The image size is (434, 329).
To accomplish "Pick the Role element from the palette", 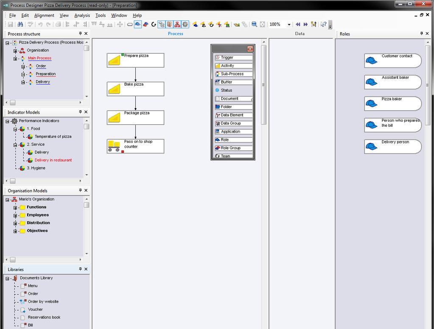I will click(234, 140).
